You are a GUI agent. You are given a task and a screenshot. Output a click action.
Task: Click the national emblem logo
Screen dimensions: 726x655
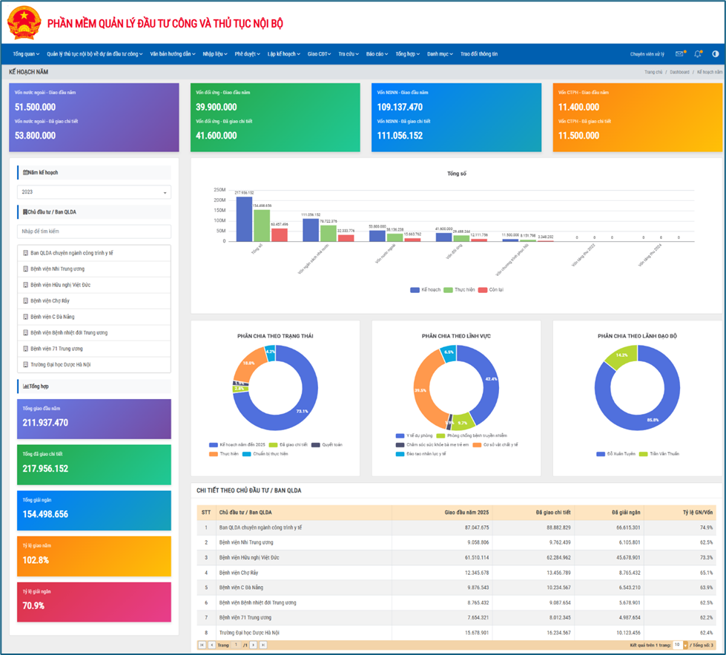coord(23,23)
